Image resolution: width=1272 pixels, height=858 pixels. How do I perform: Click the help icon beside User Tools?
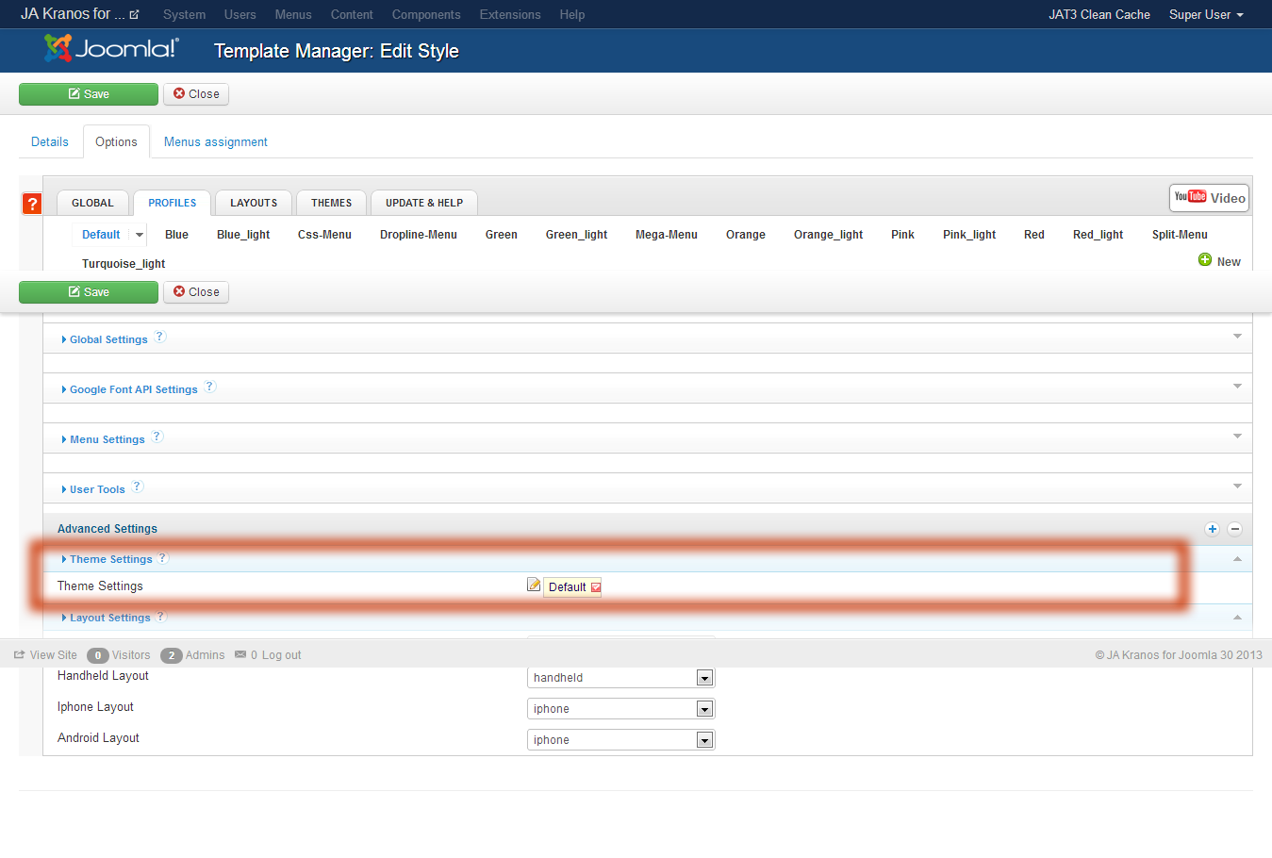click(x=138, y=487)
